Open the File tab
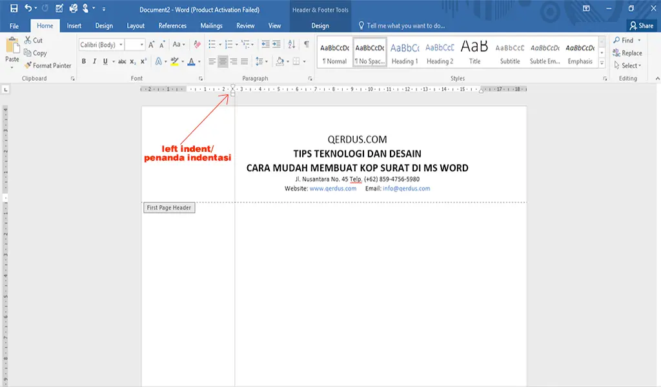Viewport: 661px width, 387px height. 14,26
